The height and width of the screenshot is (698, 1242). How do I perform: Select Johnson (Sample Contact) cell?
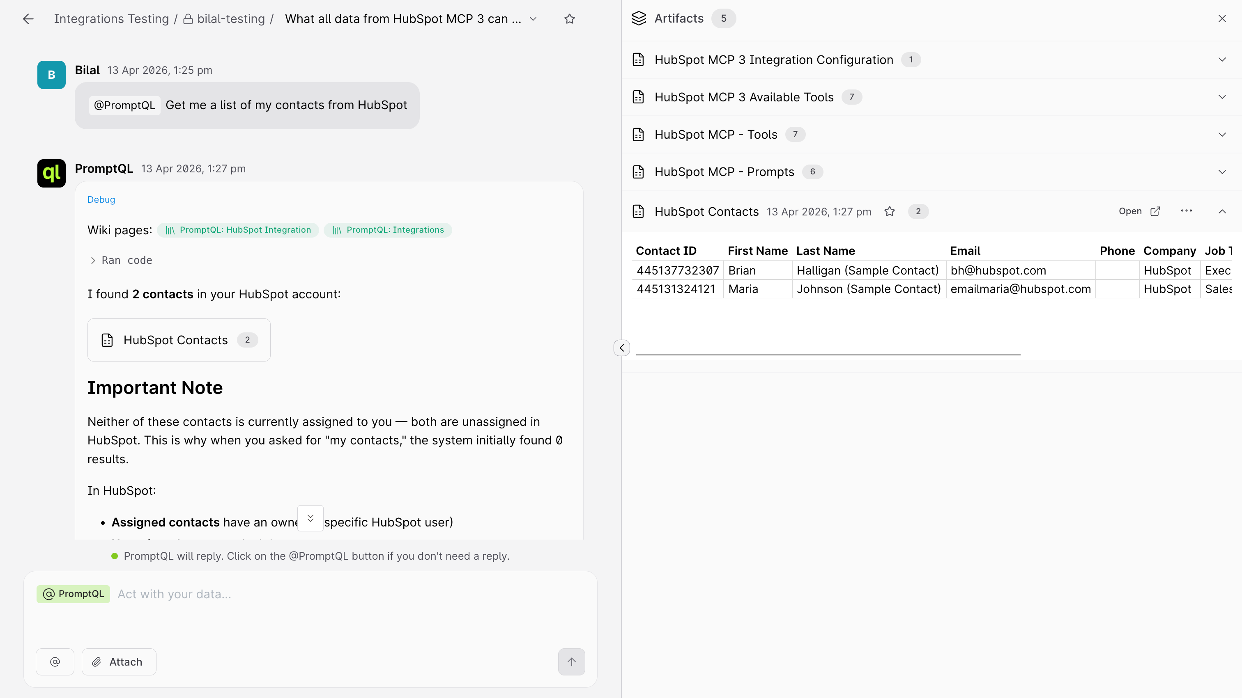[x=868, y=289]
